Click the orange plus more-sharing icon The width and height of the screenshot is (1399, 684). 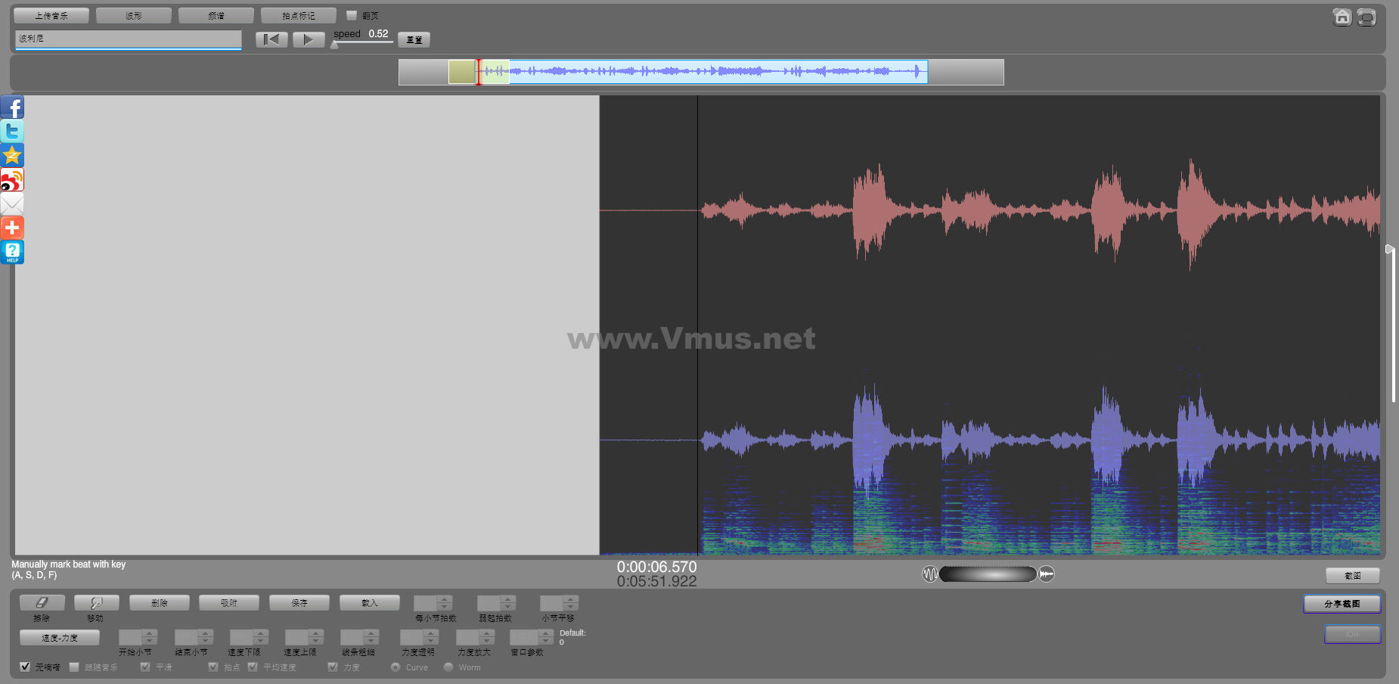click(12, 228)
